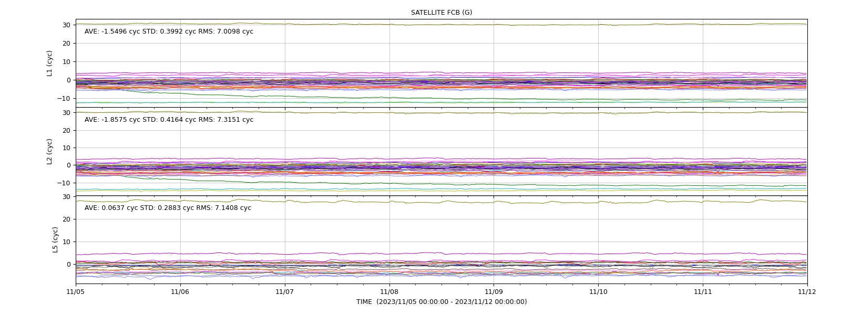Viewport: 841px width, 315px height.
Task: Click the L2 (cyc) axis label
Action: [x=50, y=152]
